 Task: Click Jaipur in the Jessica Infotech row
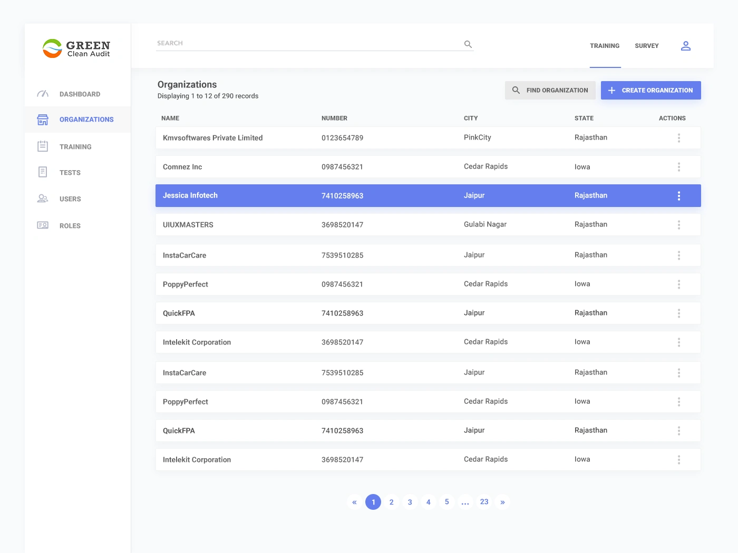coord(474,195)
